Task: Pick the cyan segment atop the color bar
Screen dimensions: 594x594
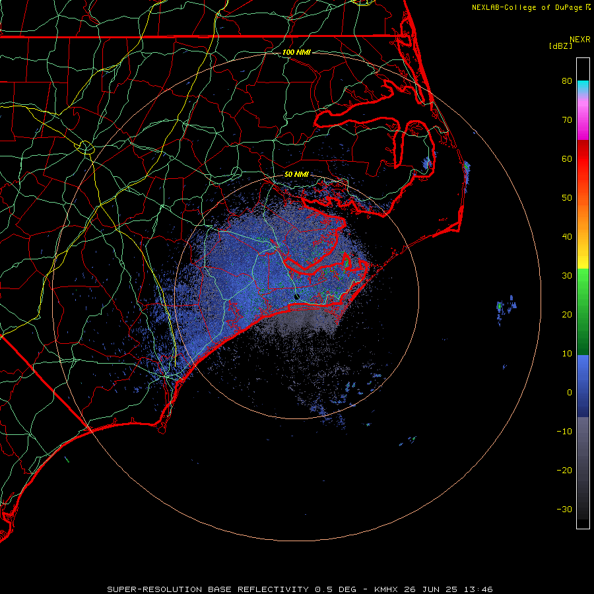Action: (x=583, y=86)
